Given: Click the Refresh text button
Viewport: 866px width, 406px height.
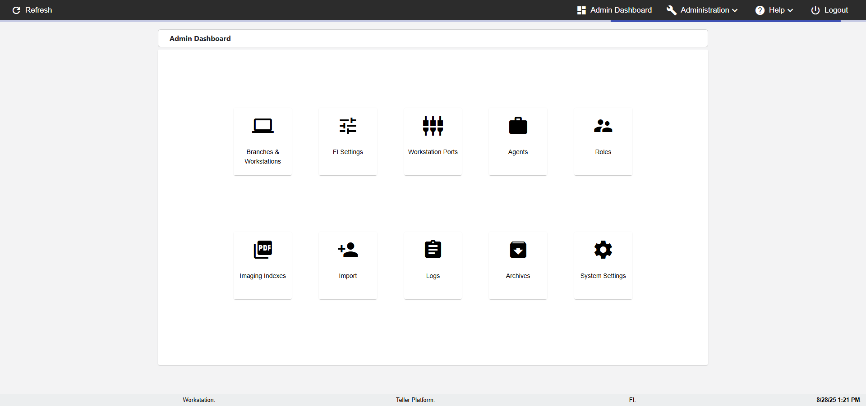Looking at the screenshot, I should tap(39, 10).
